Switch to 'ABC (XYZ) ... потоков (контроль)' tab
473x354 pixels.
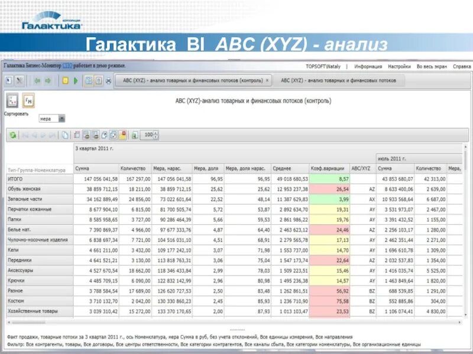(193, 81)
